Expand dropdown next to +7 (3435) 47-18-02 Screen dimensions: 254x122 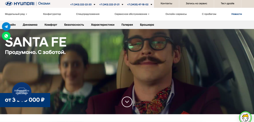(x=151, y=5)
